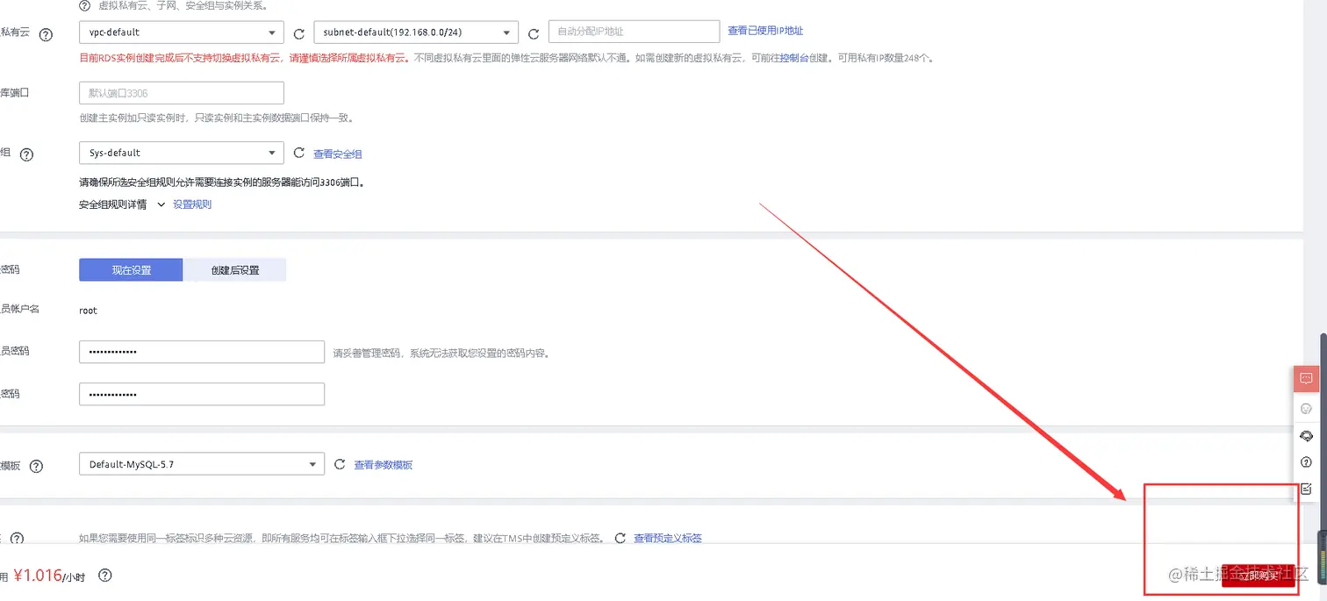Open the customer service headset icon

click(x=1306, y=436)
